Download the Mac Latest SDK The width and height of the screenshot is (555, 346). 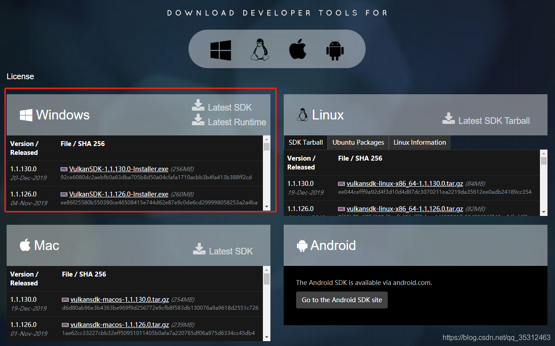coord(223,250)
